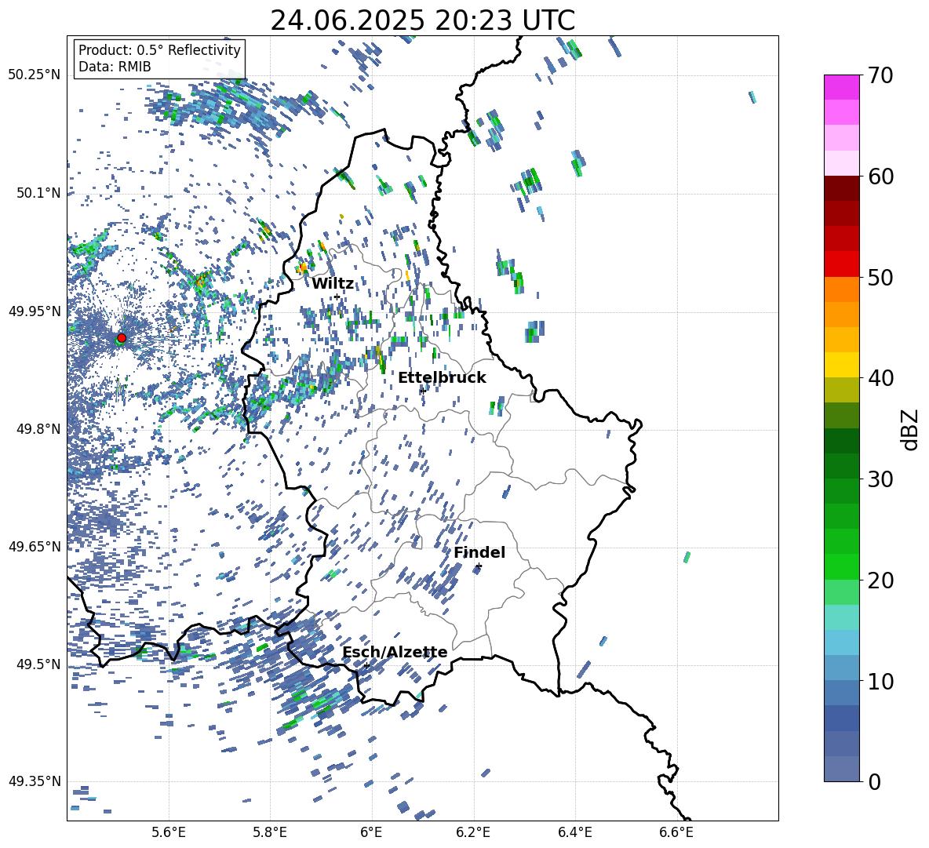
Task: Click the 6.2°E longitude label
Action: [x=473, y=832]
